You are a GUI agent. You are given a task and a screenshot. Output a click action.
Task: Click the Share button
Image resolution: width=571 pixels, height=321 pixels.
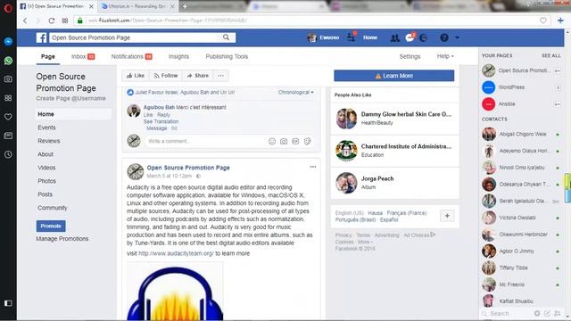point(198,76)
